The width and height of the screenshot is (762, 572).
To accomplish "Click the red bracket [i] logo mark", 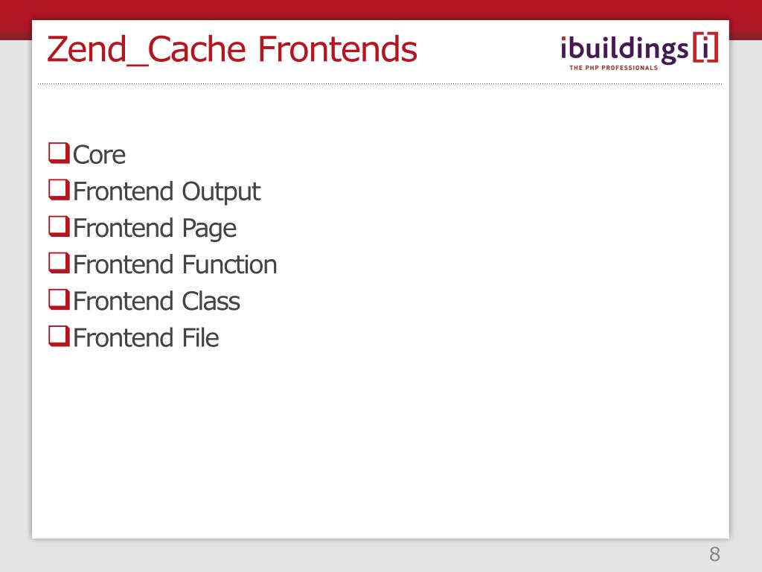I will pos(705,47).
